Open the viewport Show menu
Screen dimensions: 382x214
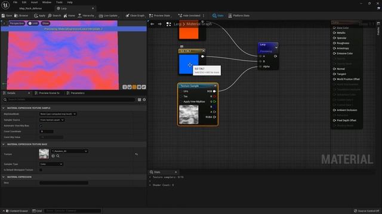tap(45, 23)
